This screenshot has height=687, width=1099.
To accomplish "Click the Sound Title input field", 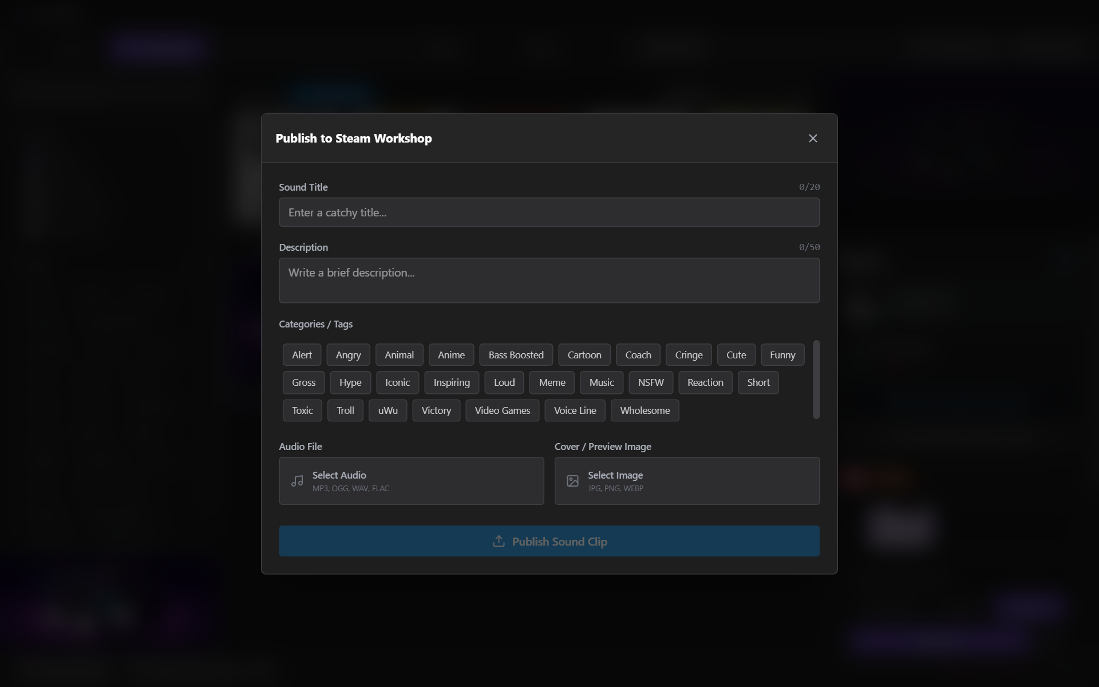I will 549,212.
